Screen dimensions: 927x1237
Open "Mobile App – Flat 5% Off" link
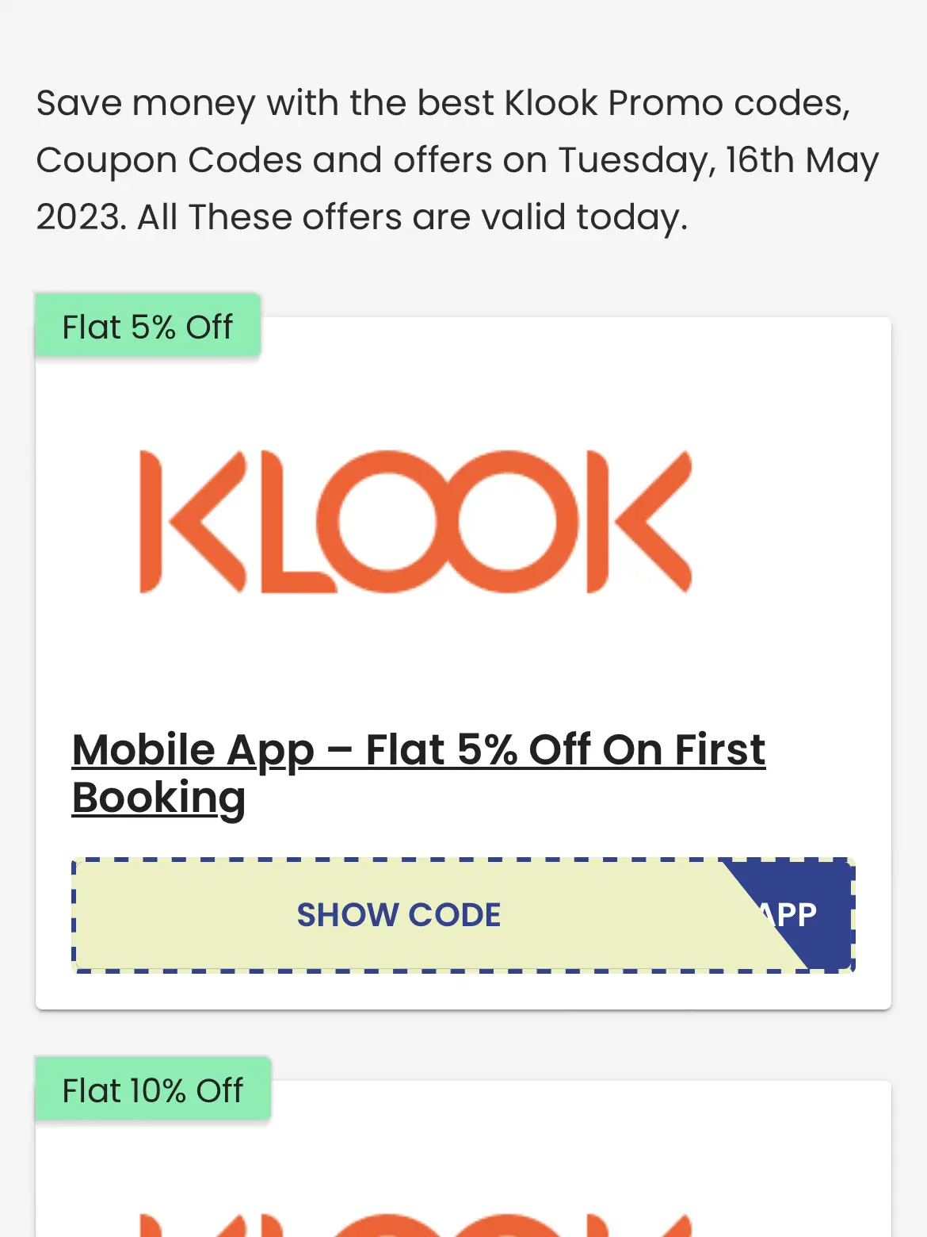pyautogui.click(x=418, y=749)
